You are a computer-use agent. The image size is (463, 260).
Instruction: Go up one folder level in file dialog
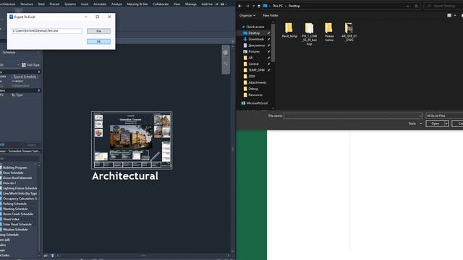point(259,6)
